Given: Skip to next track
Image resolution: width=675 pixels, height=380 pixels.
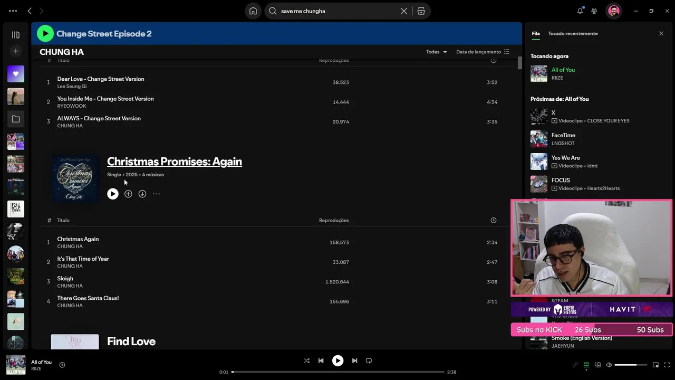Looking at the screenshot, I should [354, 360].
